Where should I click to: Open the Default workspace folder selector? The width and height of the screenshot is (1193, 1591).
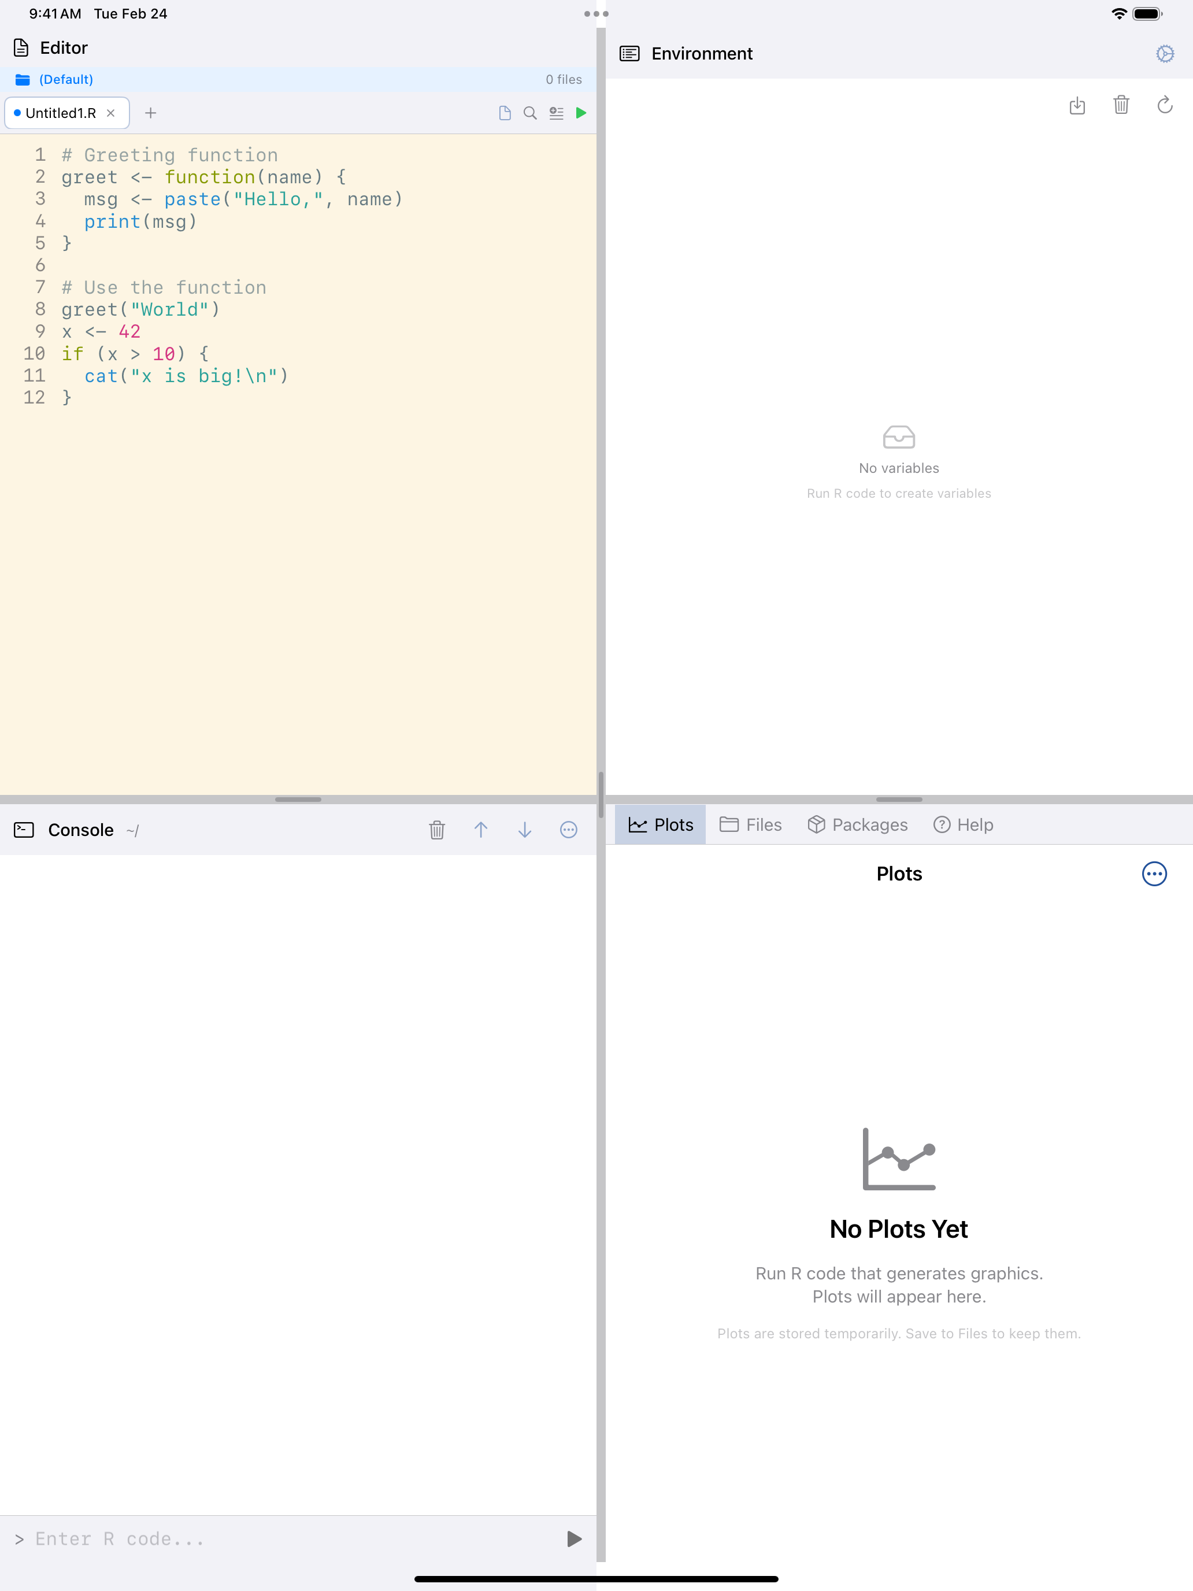point(65,79)
